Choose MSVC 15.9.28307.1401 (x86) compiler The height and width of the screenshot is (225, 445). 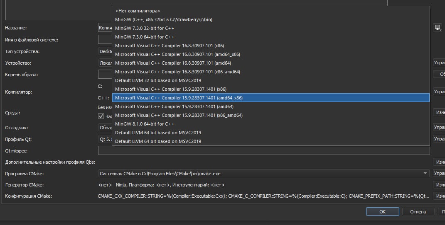[x=271, y=89]
